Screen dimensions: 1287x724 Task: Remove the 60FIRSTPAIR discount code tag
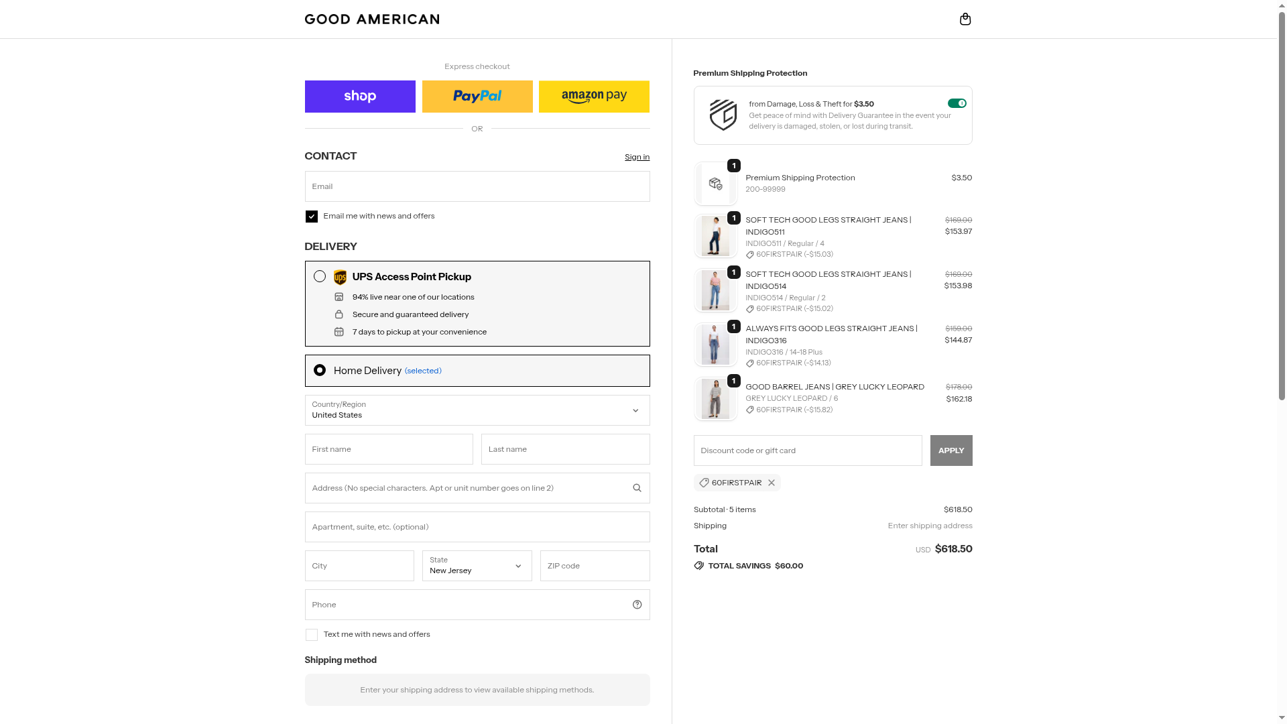772,483
